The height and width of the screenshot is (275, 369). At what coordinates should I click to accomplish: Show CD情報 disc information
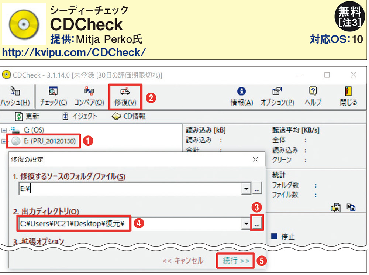click(x=128, y=116)
